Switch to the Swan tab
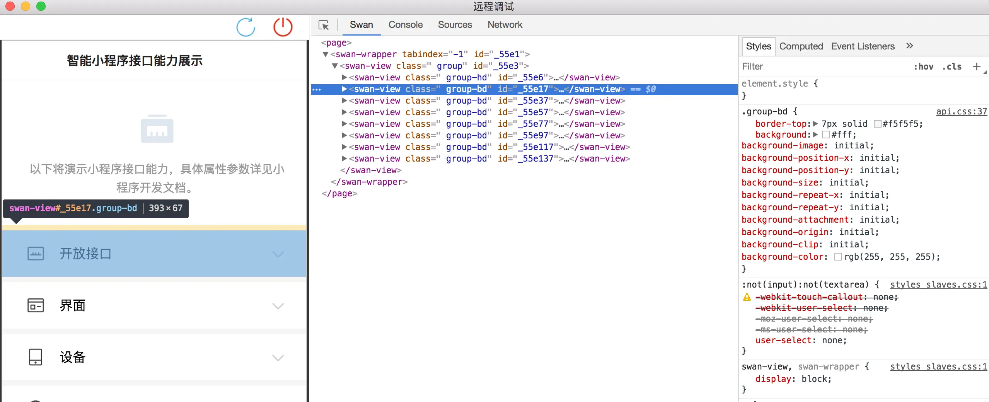The height and width of the screenshot is (402, 989). point(361,25)
